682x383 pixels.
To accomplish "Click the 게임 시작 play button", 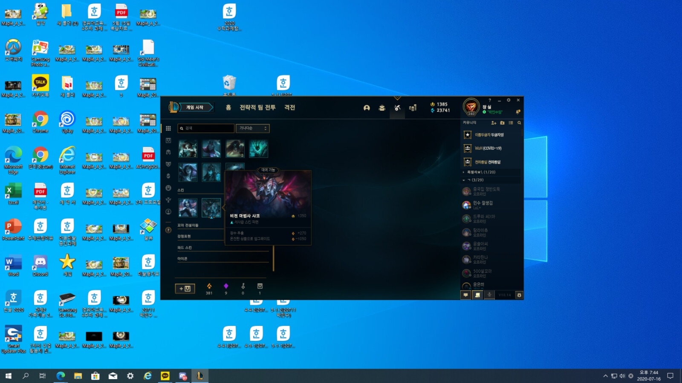I will click(x=194, y=107).
